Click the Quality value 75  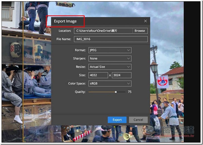coord(130,92)
